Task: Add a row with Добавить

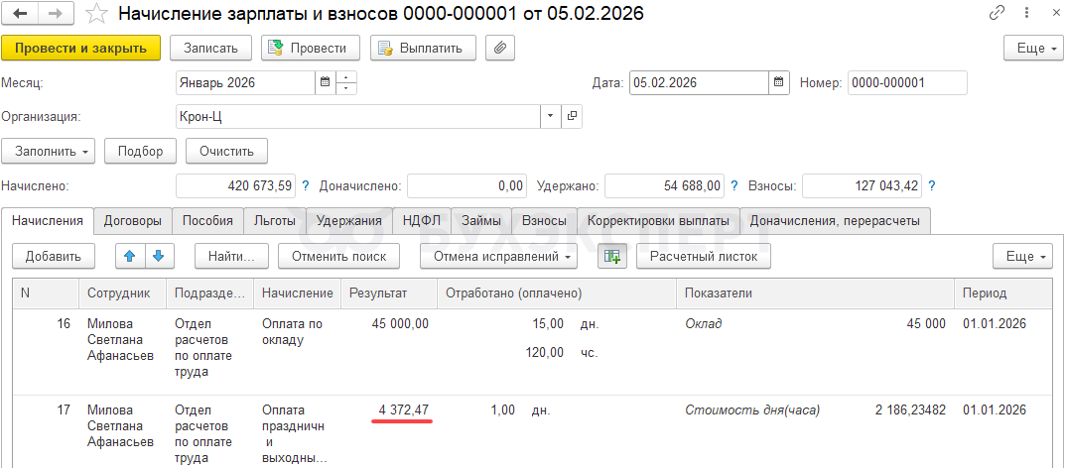Action: pyautogui.click(x=53, y=257)
